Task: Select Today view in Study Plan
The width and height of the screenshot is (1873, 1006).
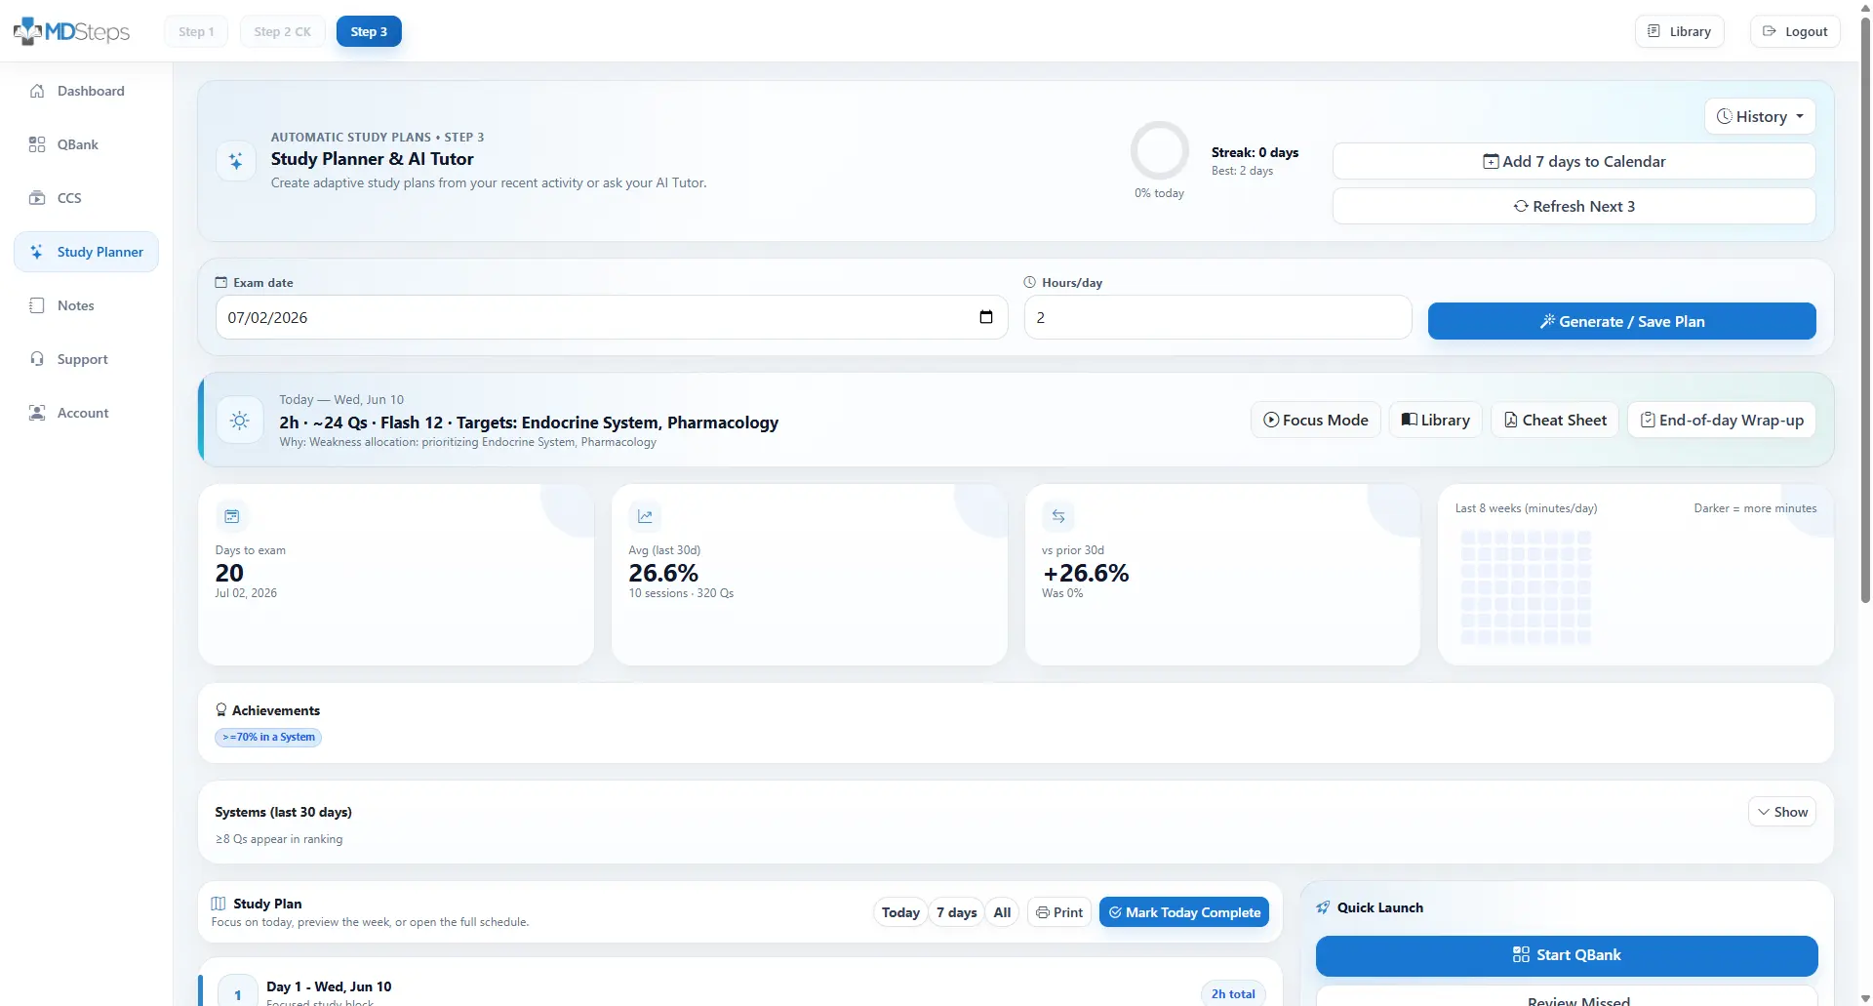Action: click(x=900, y=912)
